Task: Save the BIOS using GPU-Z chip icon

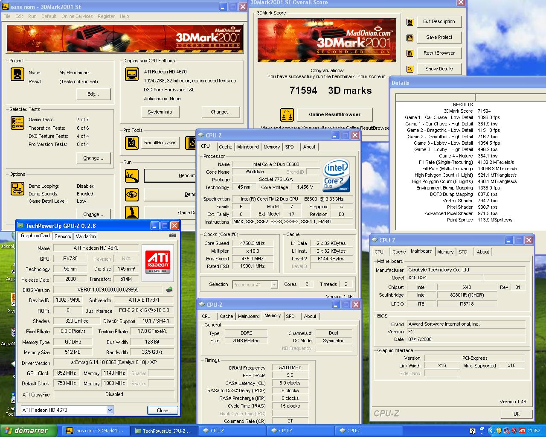Action: (169, 290)
